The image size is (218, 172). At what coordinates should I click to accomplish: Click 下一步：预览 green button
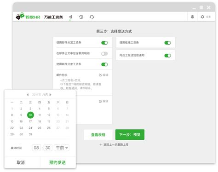click(x=130, y=135)
